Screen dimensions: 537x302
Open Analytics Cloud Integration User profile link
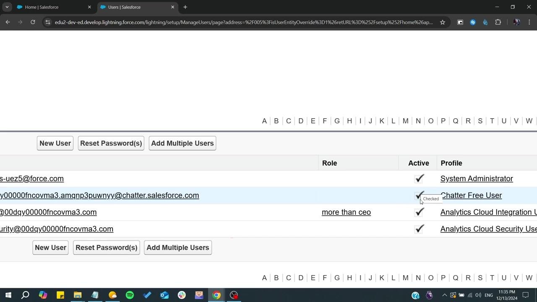[x=489, y=212]
